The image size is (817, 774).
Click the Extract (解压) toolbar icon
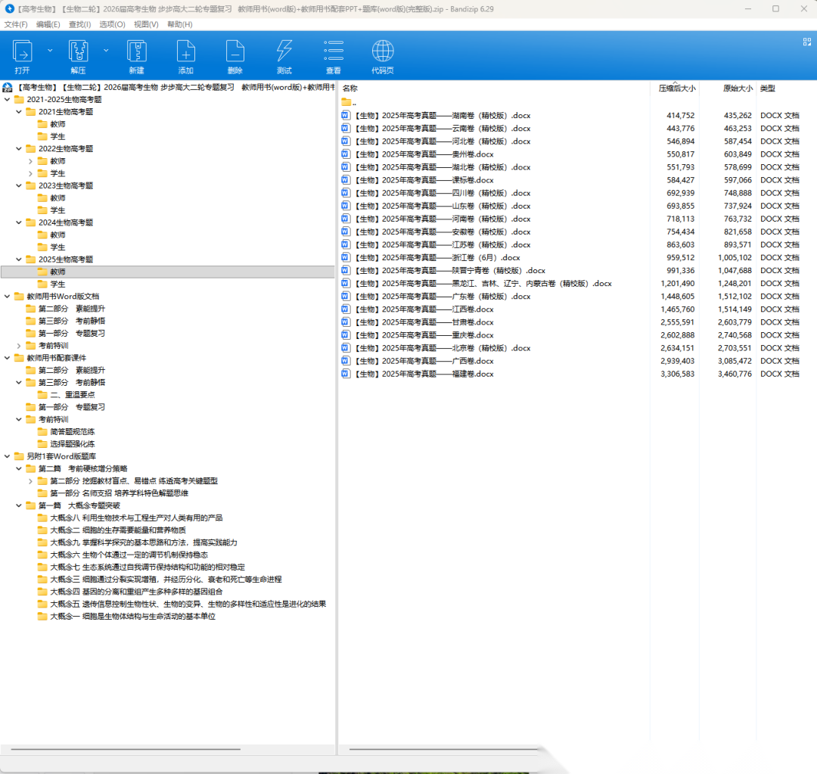pos(79,51)
